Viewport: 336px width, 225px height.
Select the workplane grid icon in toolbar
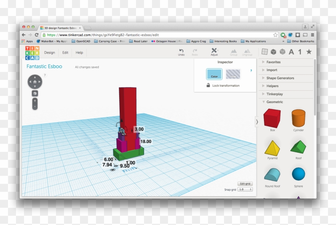click(x=265, y=52)
